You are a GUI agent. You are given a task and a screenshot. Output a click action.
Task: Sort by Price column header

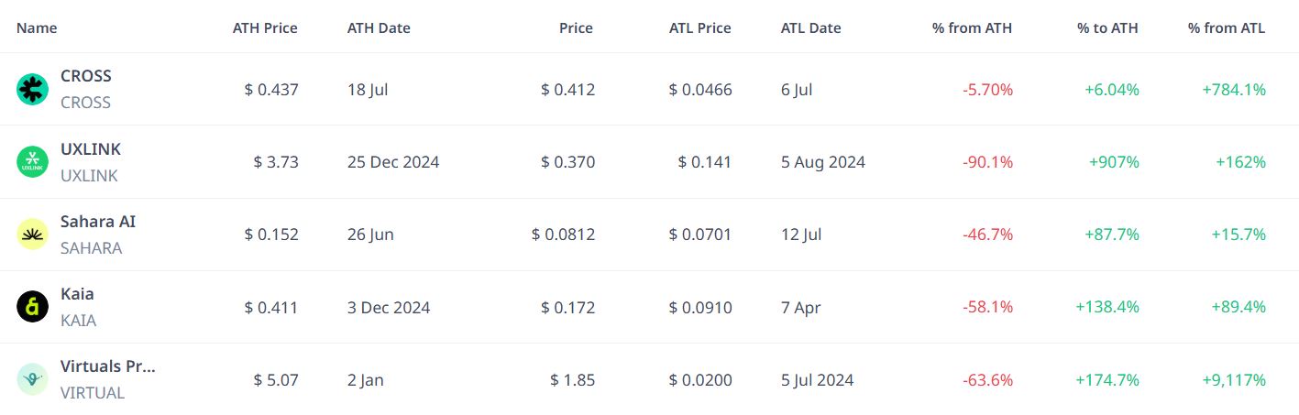[x=576, y=28]
